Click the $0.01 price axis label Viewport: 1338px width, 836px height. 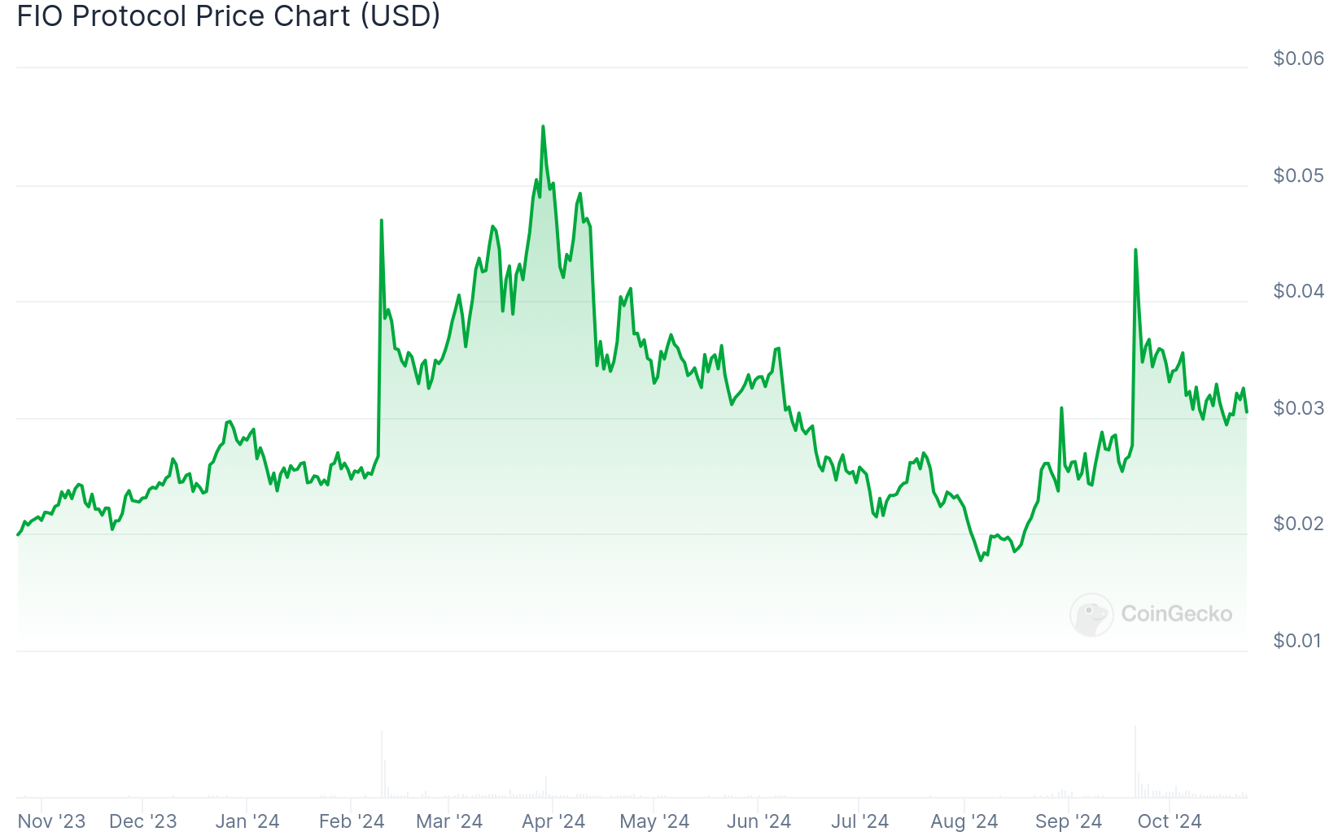coord(1298,641)
